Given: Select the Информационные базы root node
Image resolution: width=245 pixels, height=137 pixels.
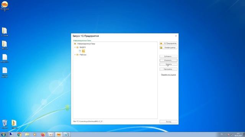Looking at the screenshot, I should [x=86, y=44].
